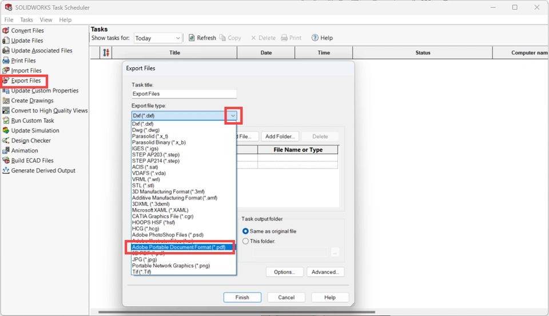Image resolution: width=549 pixels, height=316 pixels.
Task: Click the Update Custom Properties icon
Action: 6,91
